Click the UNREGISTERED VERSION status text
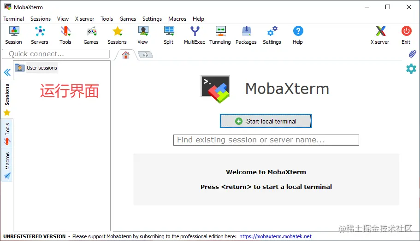Image resolution: width=420 pixels, height=241 pixels. tap(34, 236)
